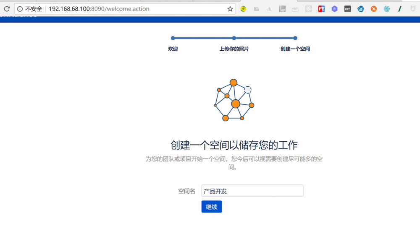This screenshot has width=420, height=236.
Task: Open the purple hexagon R extension icon
Action: [335, 9]
